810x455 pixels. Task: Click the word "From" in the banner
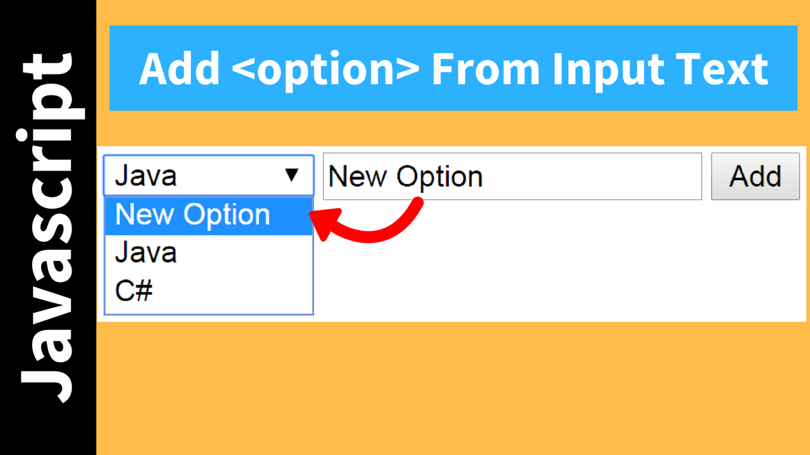tap(485, 69)
